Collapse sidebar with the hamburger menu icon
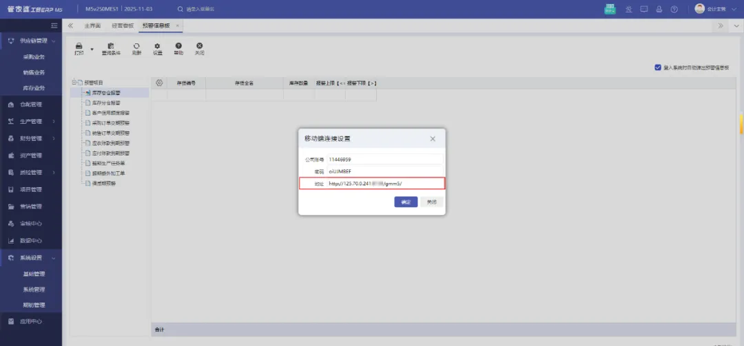The height and width of the screenshot is (346, 744). click(54, 25)
